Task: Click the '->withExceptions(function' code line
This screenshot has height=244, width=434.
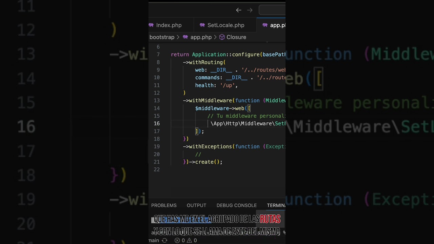Action: (234, 147)
